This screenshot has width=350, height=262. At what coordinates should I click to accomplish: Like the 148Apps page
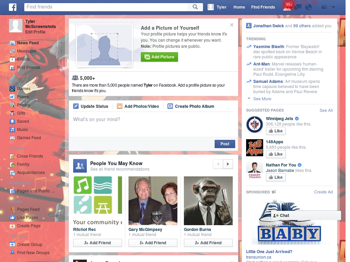click(276, 154)
